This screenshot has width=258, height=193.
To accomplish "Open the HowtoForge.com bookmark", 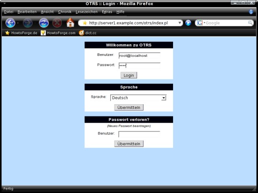I will click(x=58, y=33).
